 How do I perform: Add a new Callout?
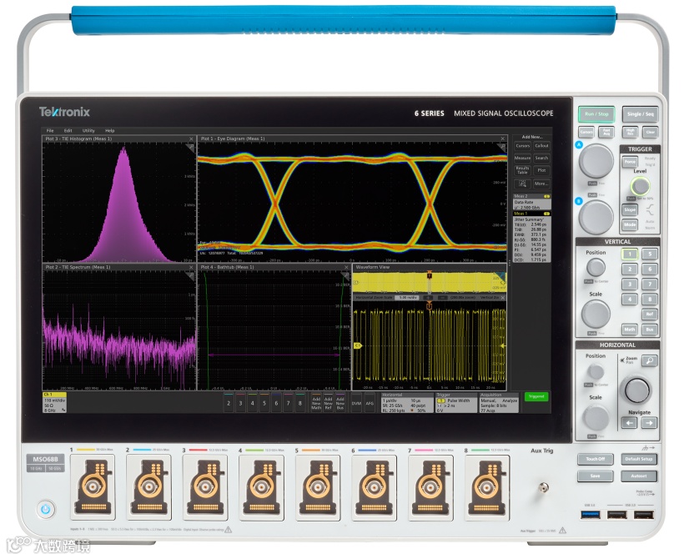coord(541,146)
